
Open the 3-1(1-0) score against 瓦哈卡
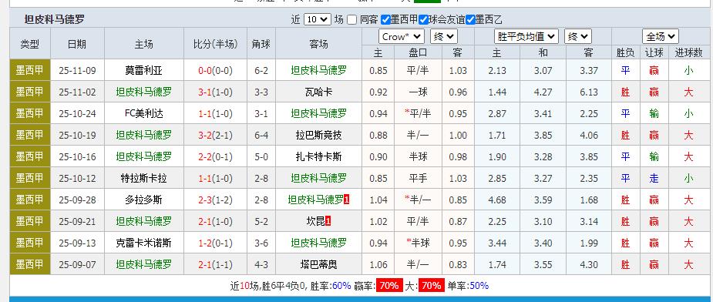[x=216, y=92]
